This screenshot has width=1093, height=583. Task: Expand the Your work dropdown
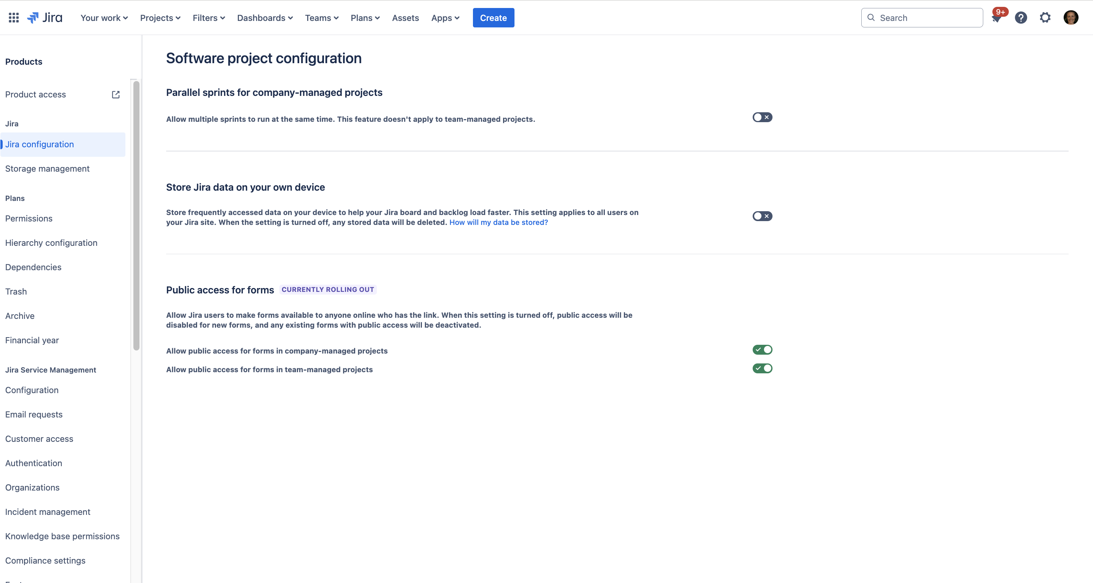pos(104,18)
